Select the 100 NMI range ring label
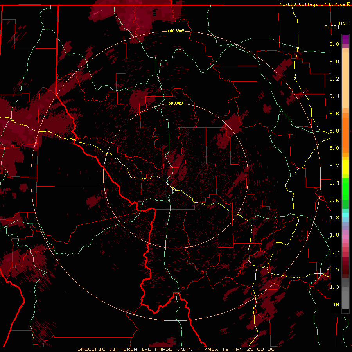 tap(176, 31)
